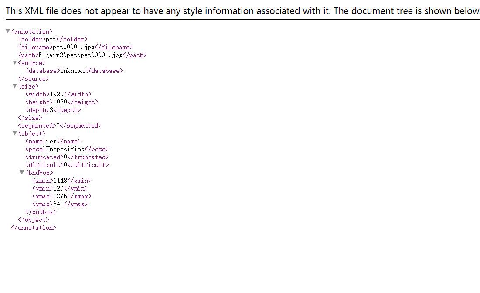Viewport: 480px width, 293px height.
Task: Collapse the object element triangle
Action: pos(14,133)
